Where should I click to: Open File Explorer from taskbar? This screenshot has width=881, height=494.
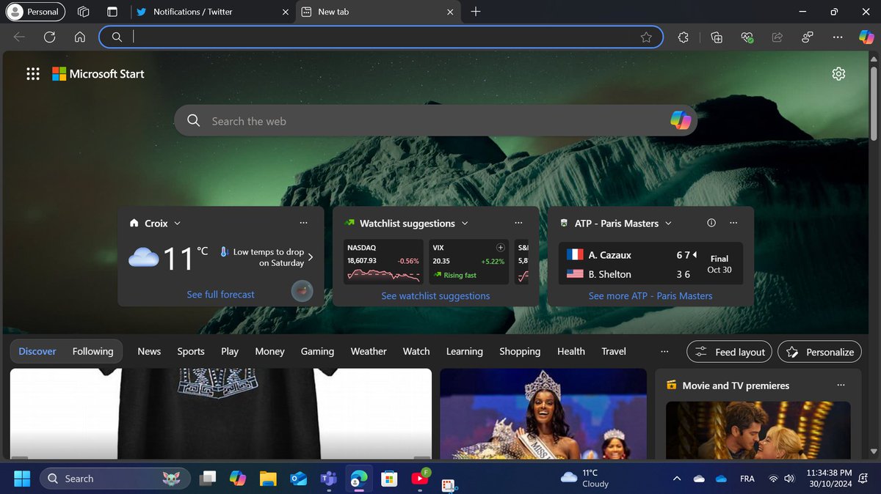coord(268,479)
